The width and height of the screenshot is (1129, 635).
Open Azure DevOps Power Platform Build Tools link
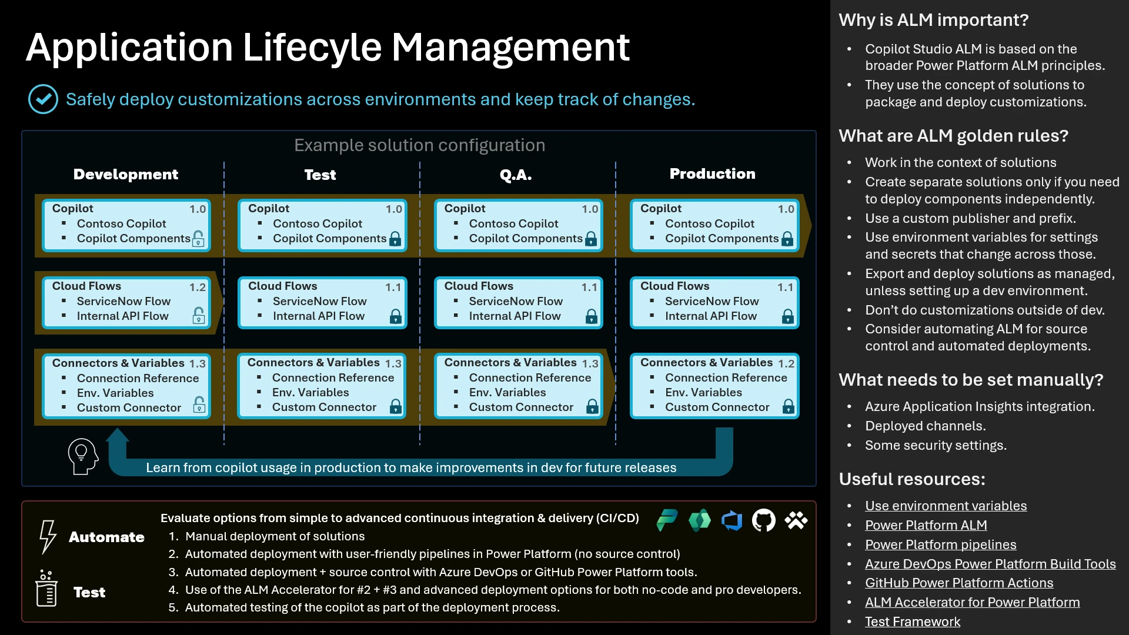(x=991, y=563)
